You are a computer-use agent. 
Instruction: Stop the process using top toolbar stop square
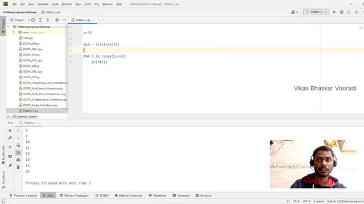[356, 12]
